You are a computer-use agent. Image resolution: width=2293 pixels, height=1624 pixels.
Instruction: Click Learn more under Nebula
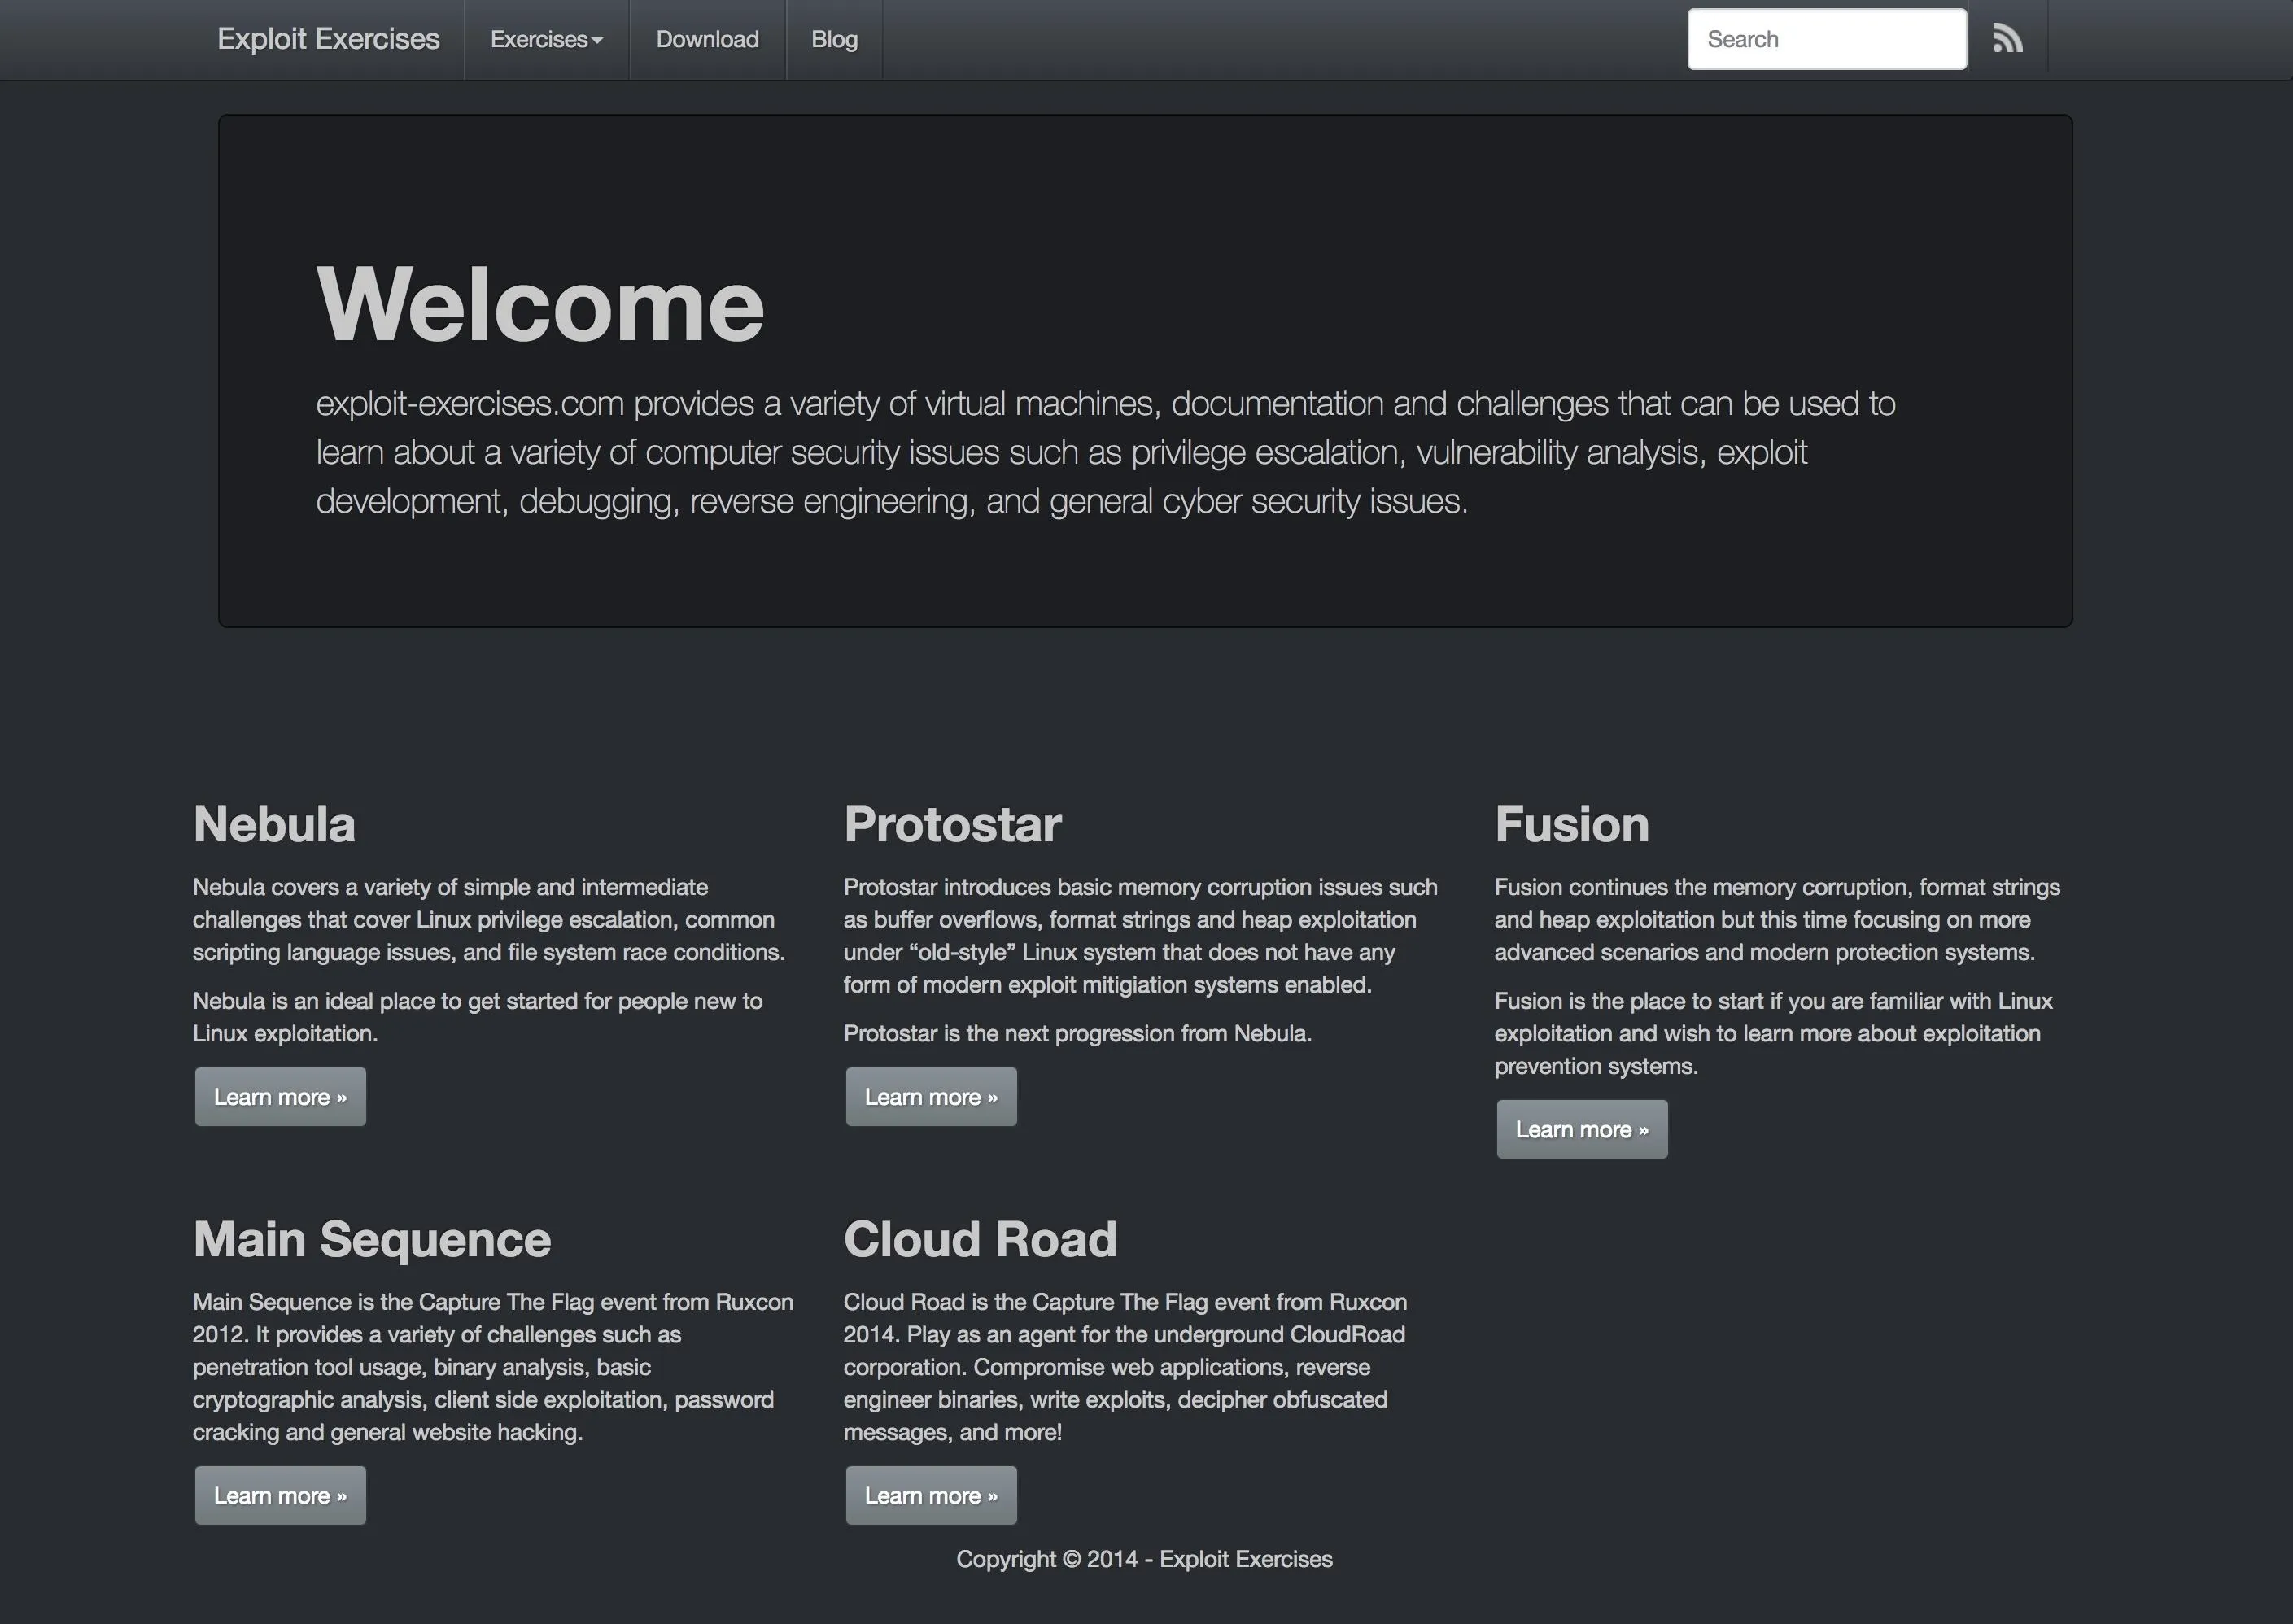[280, 1097]
